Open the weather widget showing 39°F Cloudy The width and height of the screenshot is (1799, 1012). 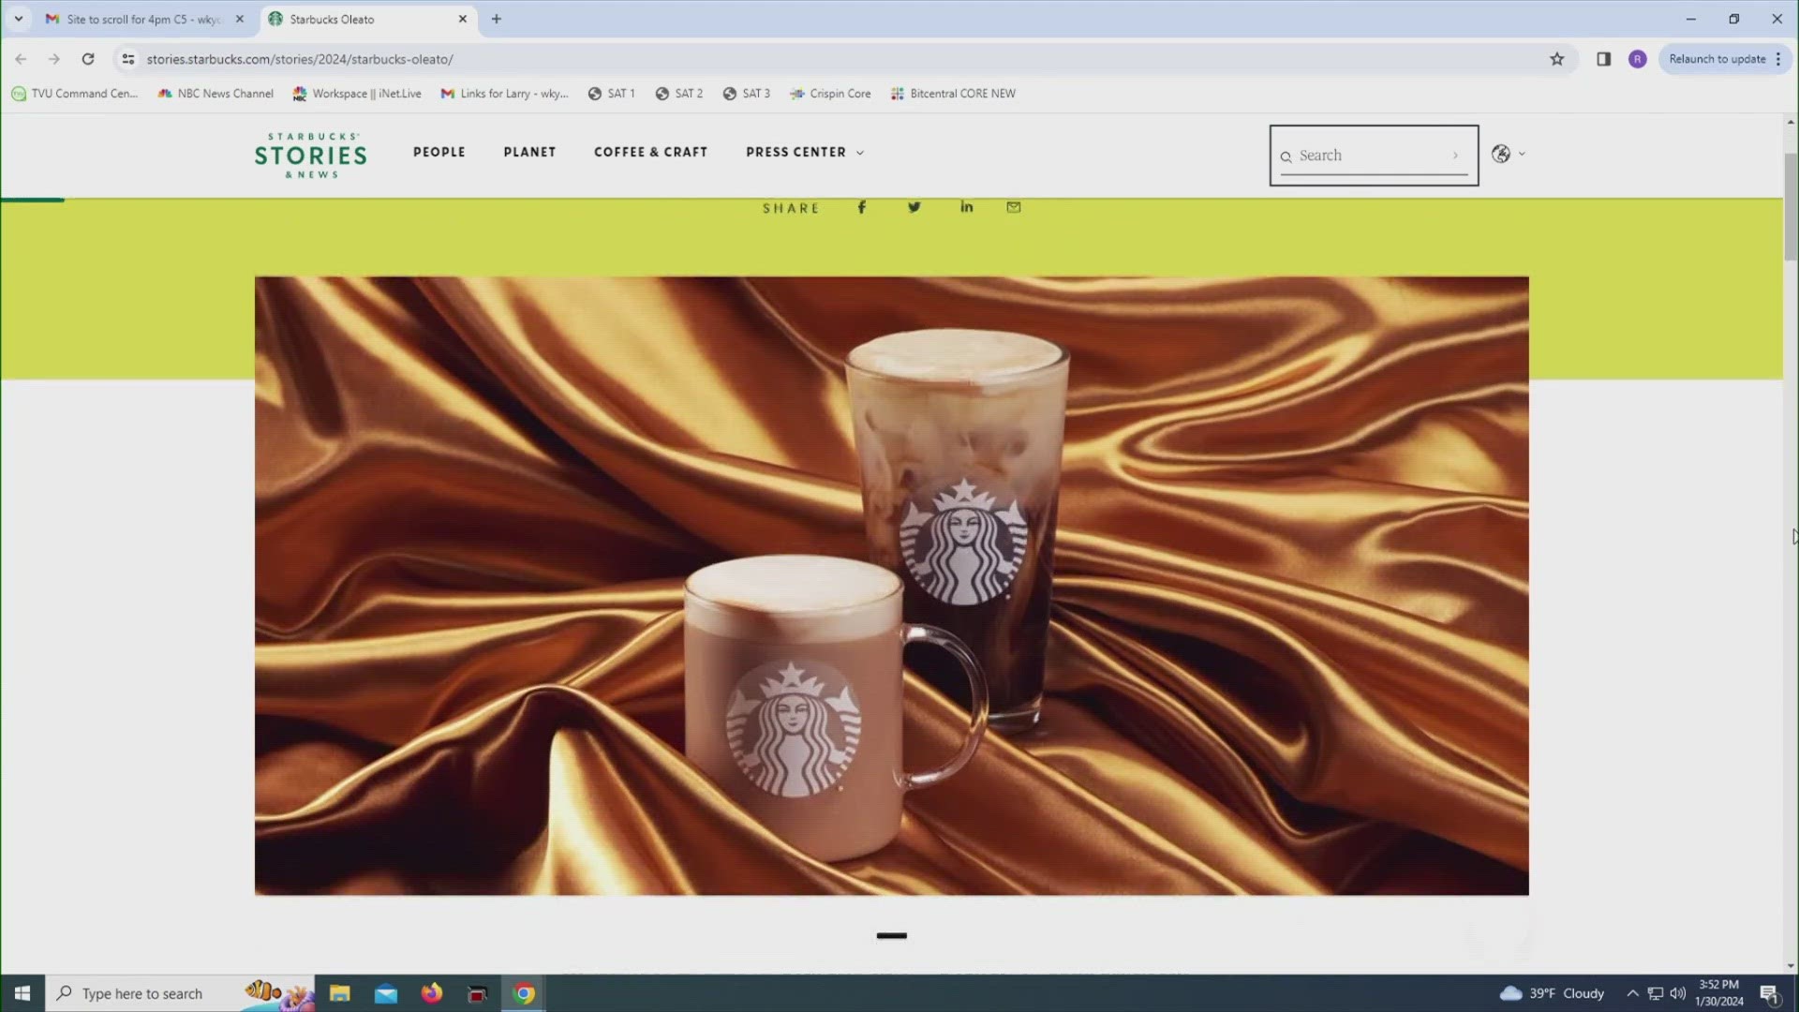(1553, 993)
